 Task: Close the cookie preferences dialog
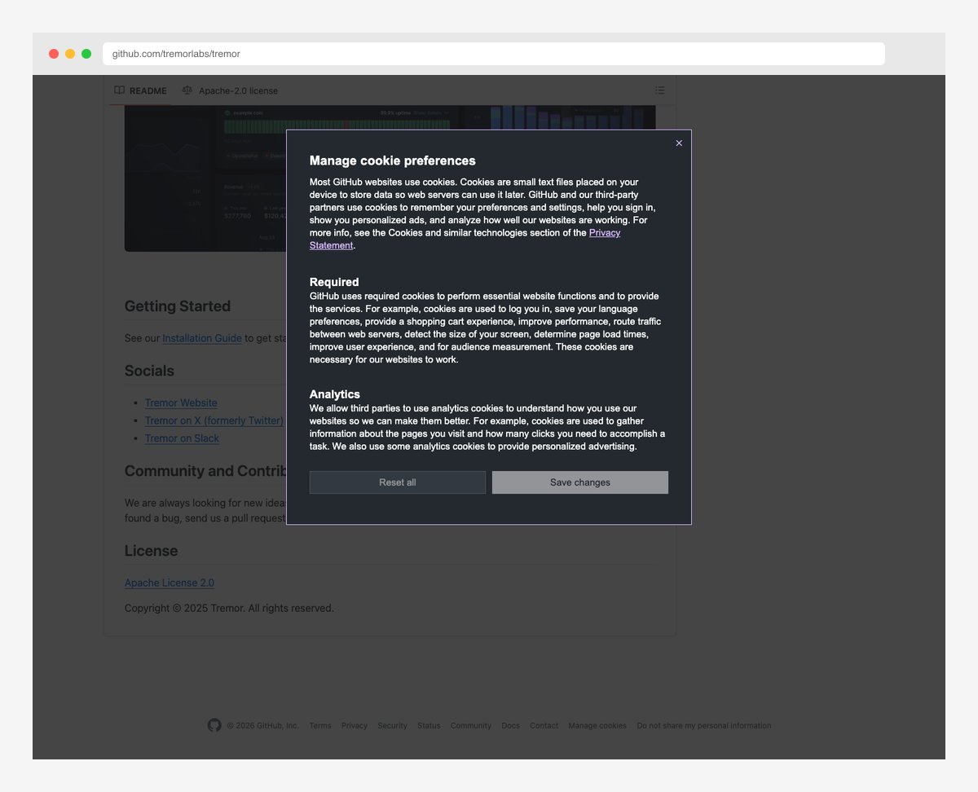[x=679, y=143]
